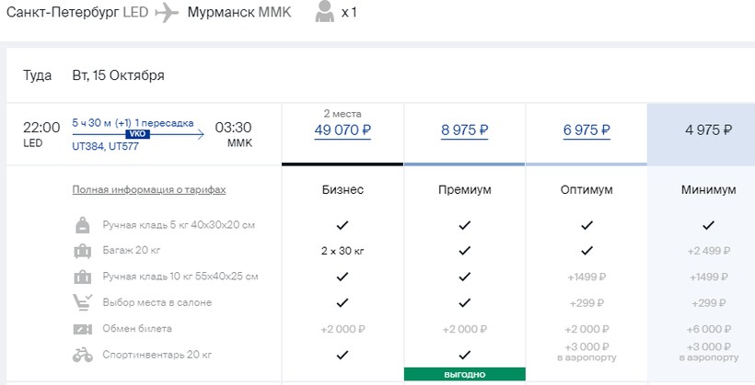Select the Business fare price 49 070 ₽
Viewport: 755px width, 385px height.
point(343,130)
